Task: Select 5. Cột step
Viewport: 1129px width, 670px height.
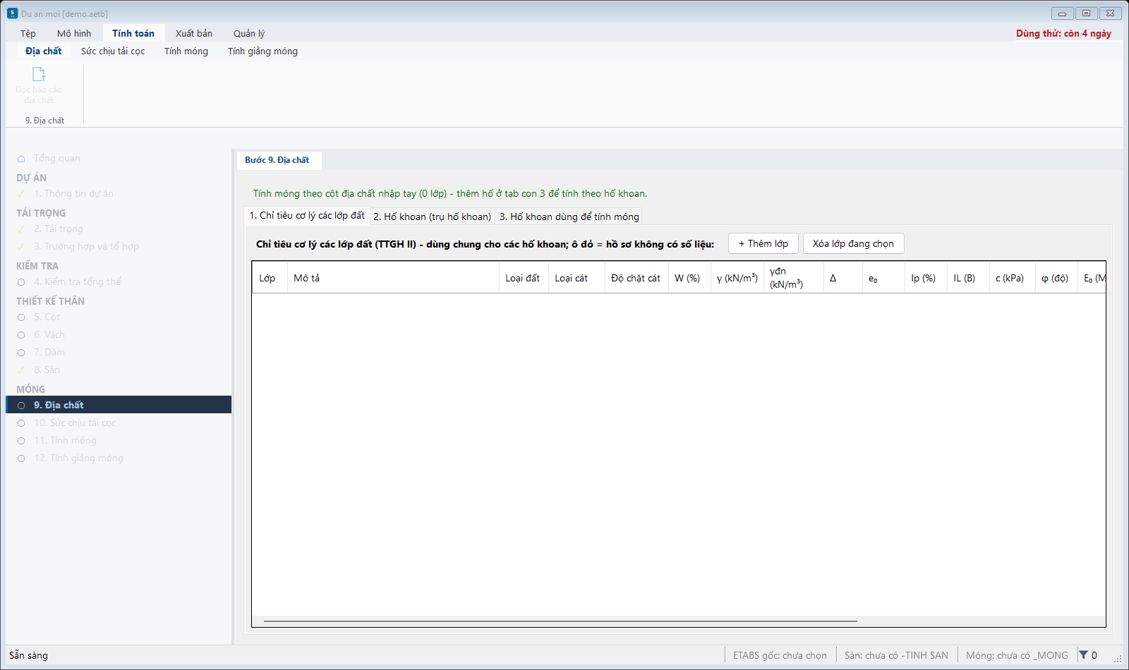Action: (119, 317)
